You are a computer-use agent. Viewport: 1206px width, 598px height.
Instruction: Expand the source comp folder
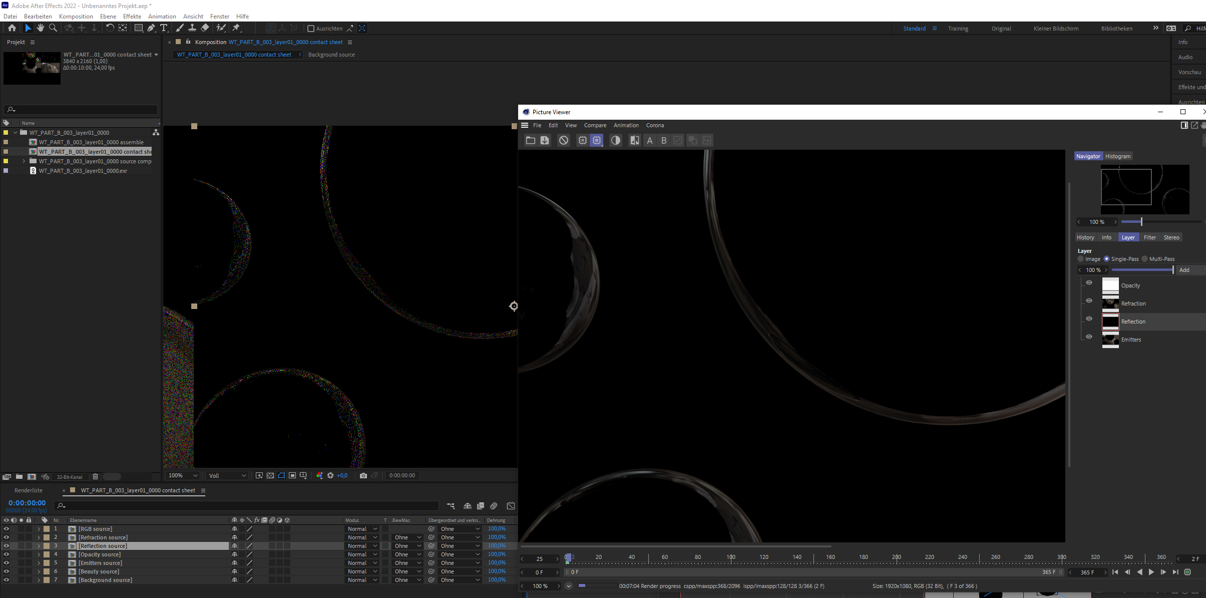click(24, 161)
